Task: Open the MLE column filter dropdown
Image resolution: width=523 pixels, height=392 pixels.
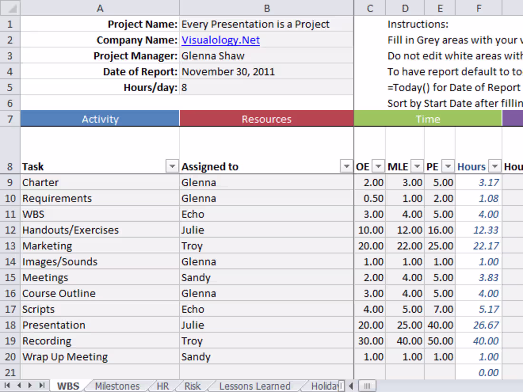Action: [417, 166]
